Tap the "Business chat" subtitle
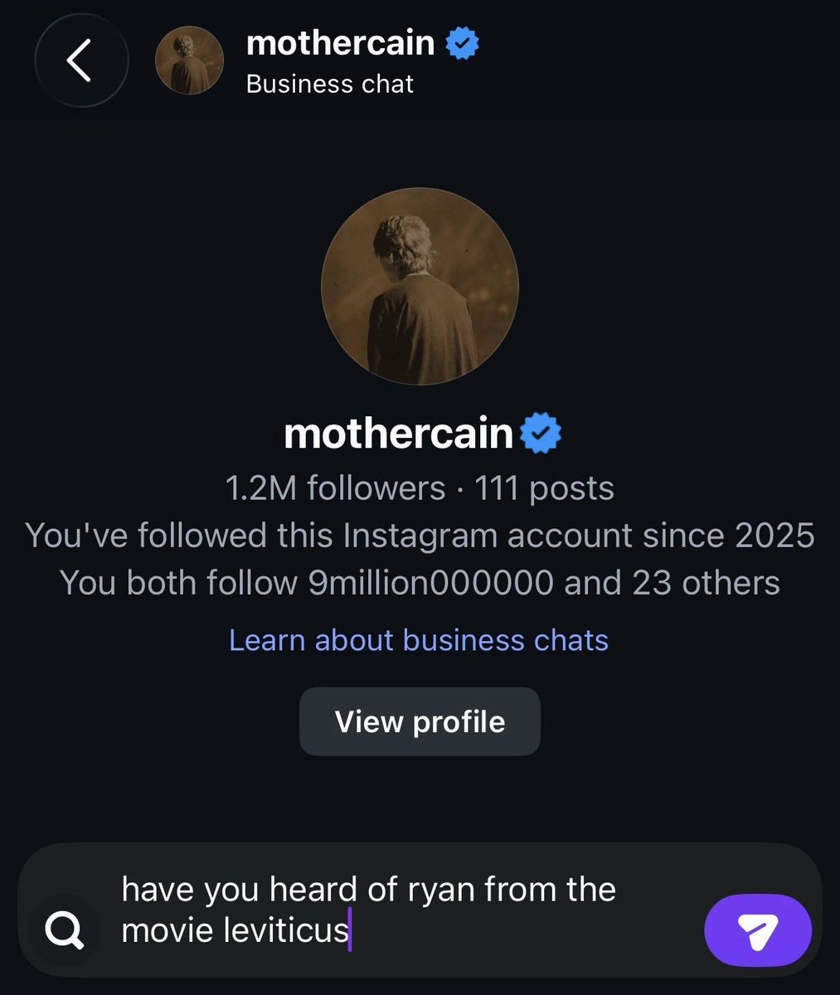The image size is (840, 995). tap(330, 84)
